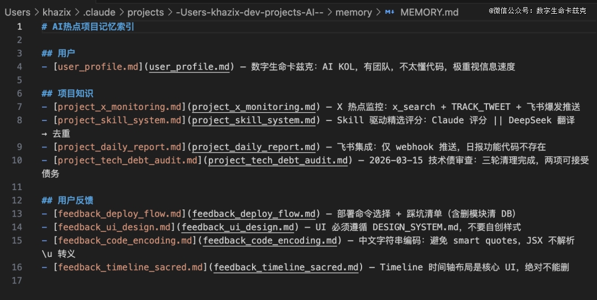The width and height of the screenshot is (597, 300).
Task: Click the Users breadcrumb root
Action: (17, 12)
